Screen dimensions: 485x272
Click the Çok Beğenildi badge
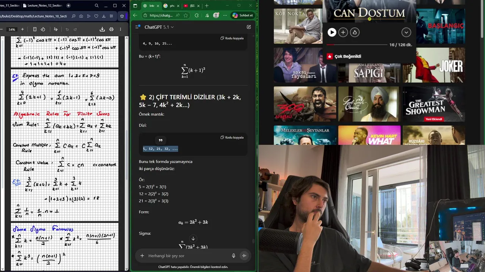tap(344, 56)
